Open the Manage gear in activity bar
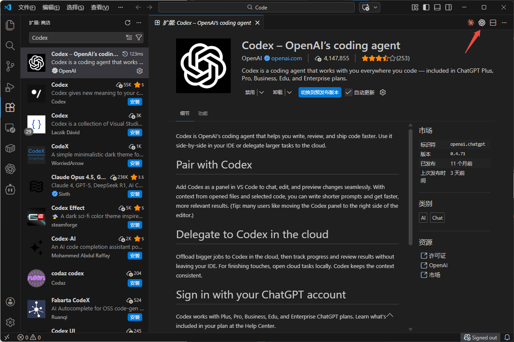The image size is (514, 342). tap(10, 322)
